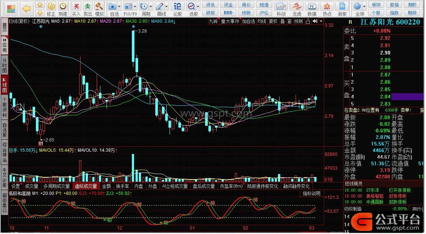Viewport: 426px width, 234px height.
Task: Click the 修正 refresh icon
Action: coord(51,6)
